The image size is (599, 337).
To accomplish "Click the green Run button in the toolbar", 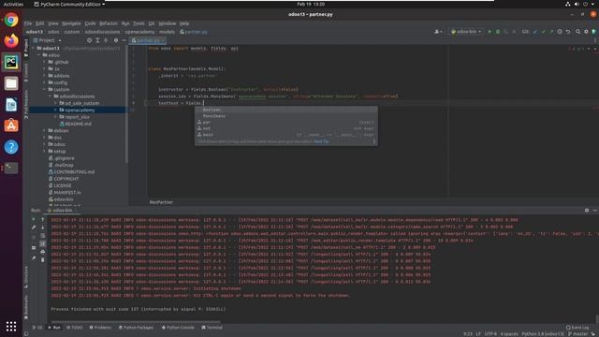I will coord(489,32).
